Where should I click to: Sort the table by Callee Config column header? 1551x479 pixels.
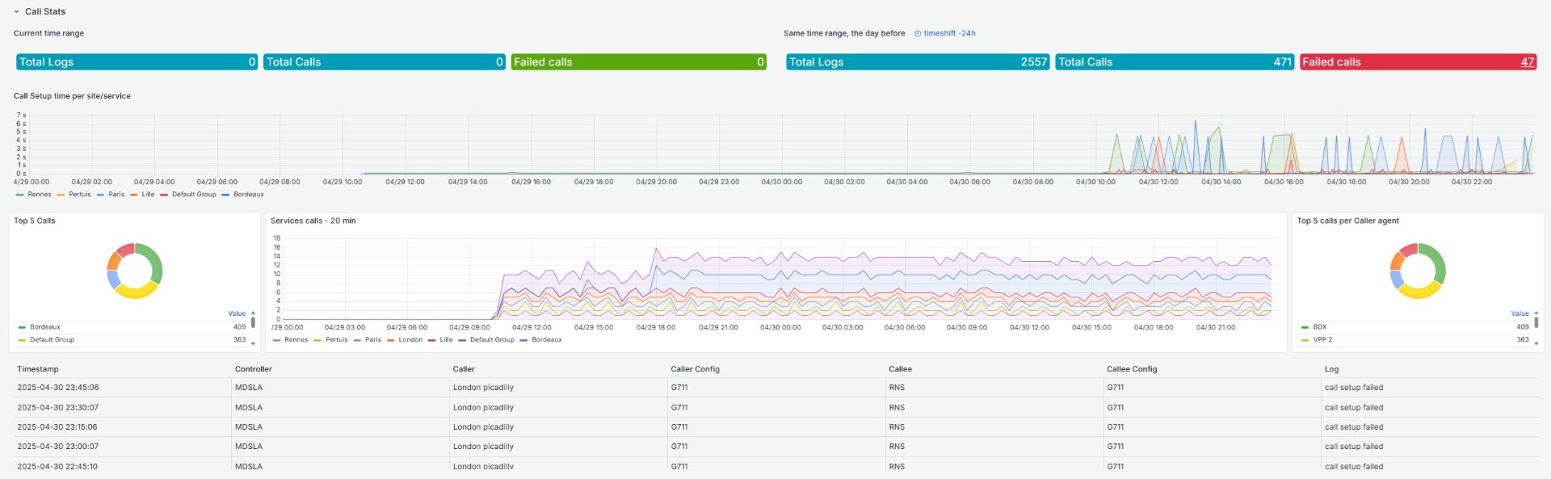pyautogui.click(x=1131, y=369)
